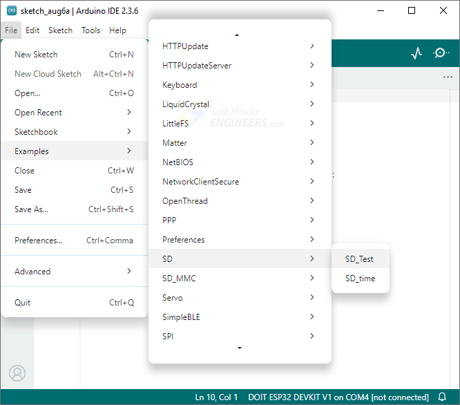Viewport: 460px width, 405px height.
Task: Open the Serial Plotter icon
Action: (416, 53)
